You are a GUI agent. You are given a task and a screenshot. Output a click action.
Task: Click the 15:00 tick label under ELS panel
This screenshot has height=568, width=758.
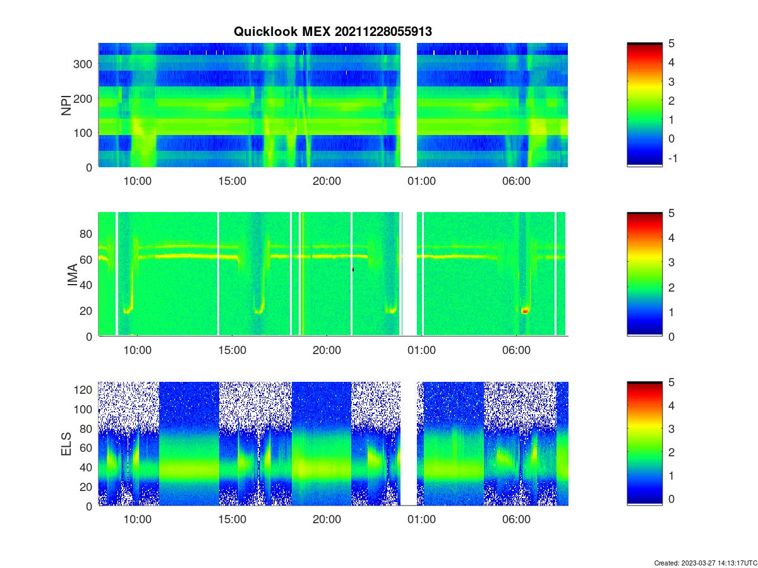232,519
